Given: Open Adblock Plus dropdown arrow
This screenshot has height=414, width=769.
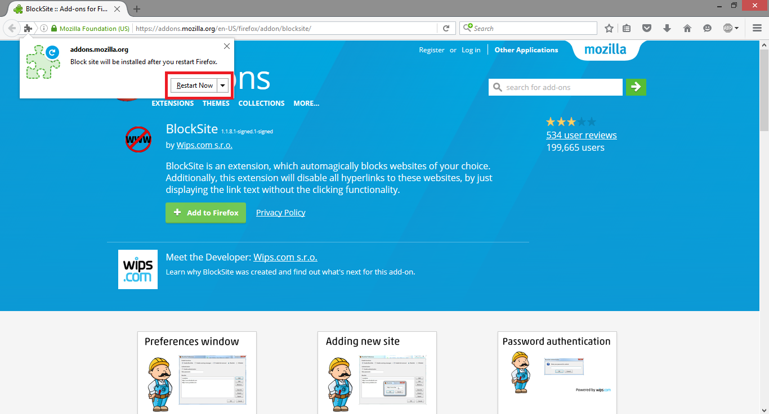Looking at the screenshot, I should 736,28.
